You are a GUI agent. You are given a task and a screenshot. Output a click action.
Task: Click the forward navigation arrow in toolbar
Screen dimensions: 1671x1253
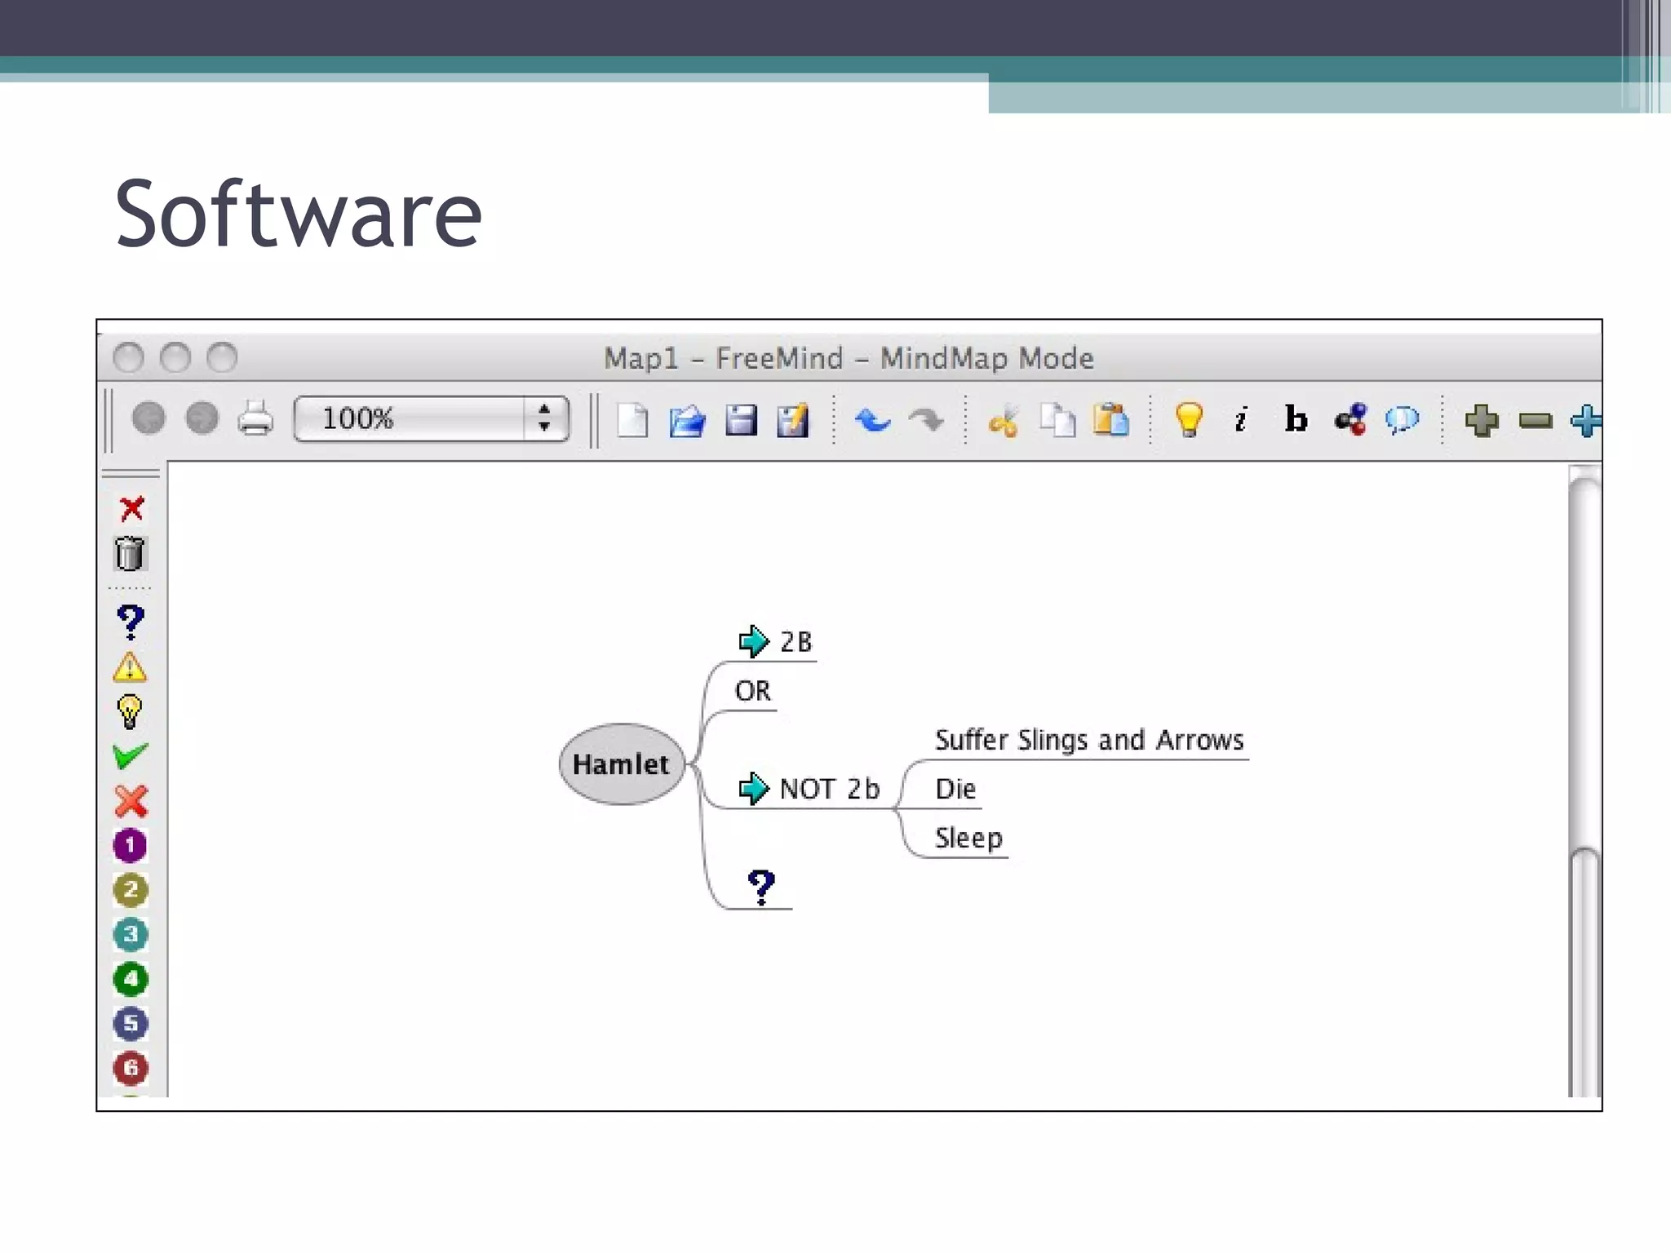tap(202, 418)
